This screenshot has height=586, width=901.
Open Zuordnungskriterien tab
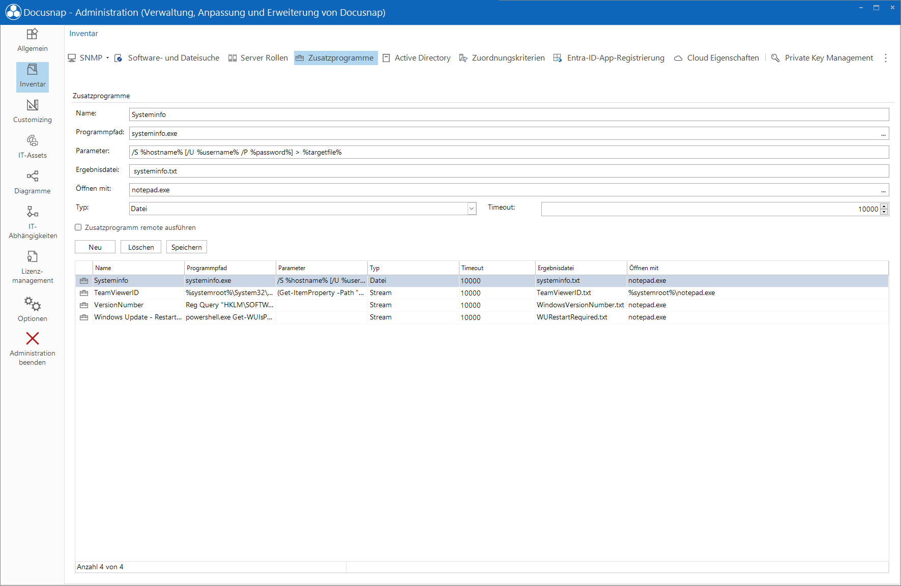pos(502,58)
